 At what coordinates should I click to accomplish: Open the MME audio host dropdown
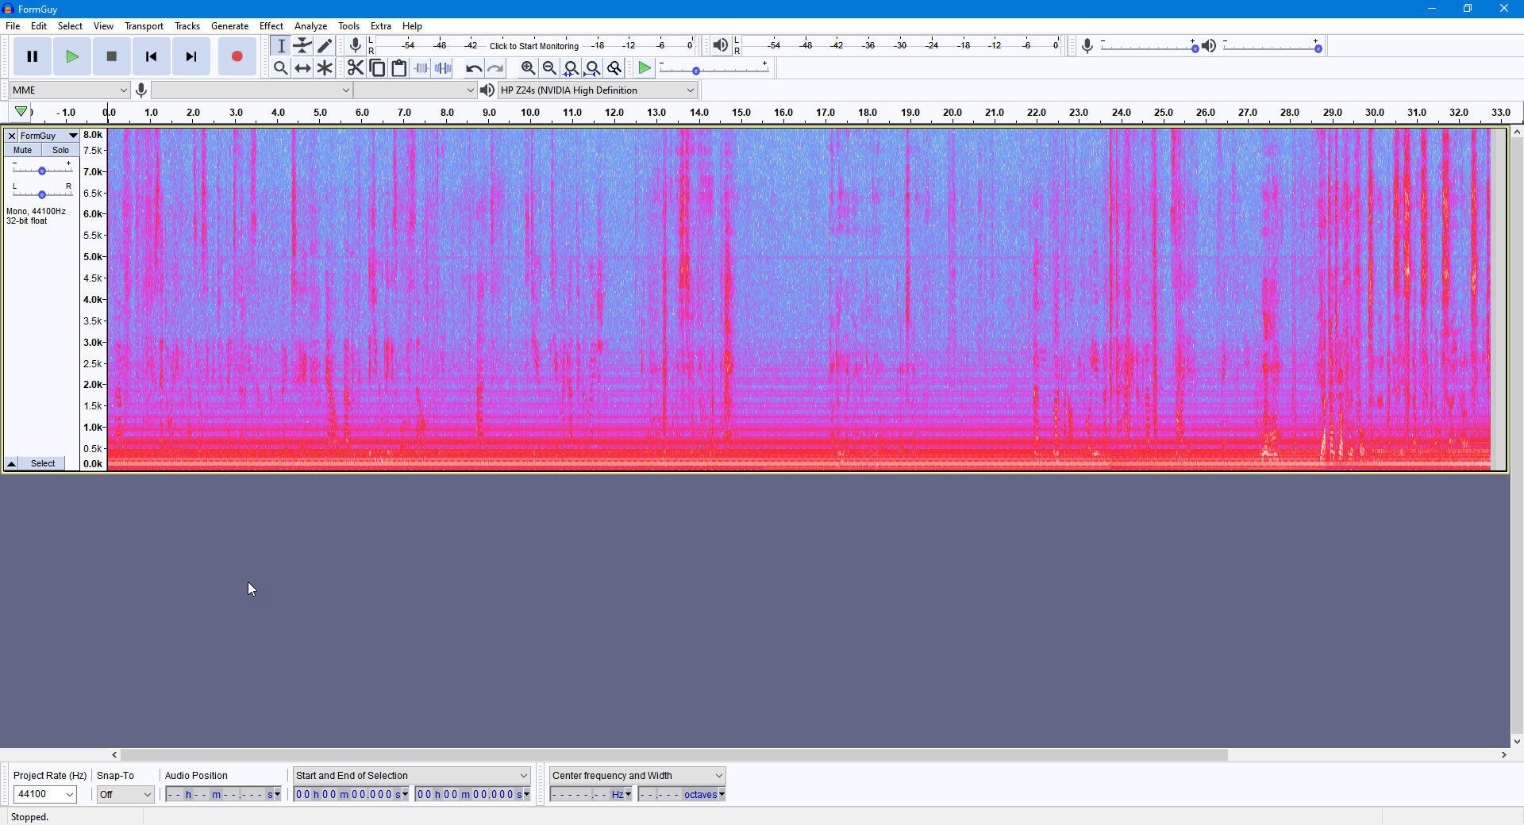[x=70, y=90]
